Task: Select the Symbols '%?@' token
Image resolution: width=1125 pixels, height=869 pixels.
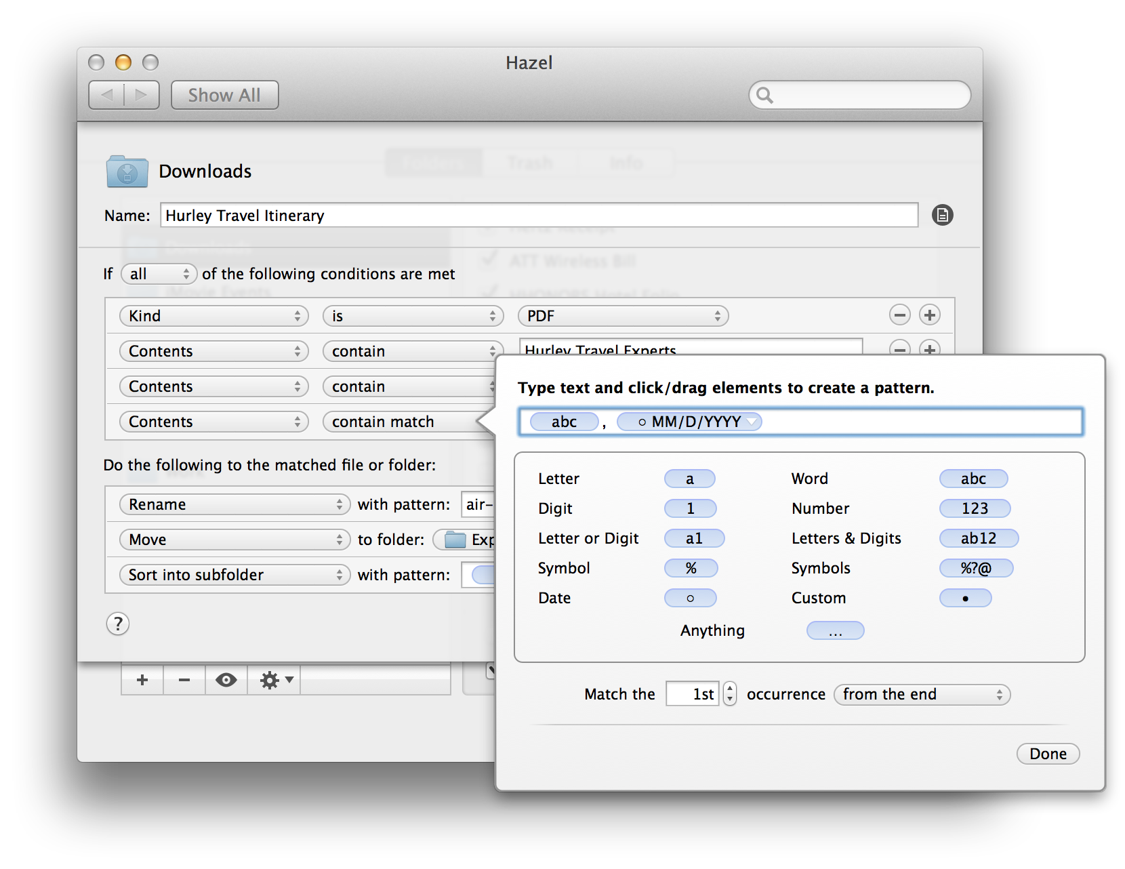Action: pos(977,568)
